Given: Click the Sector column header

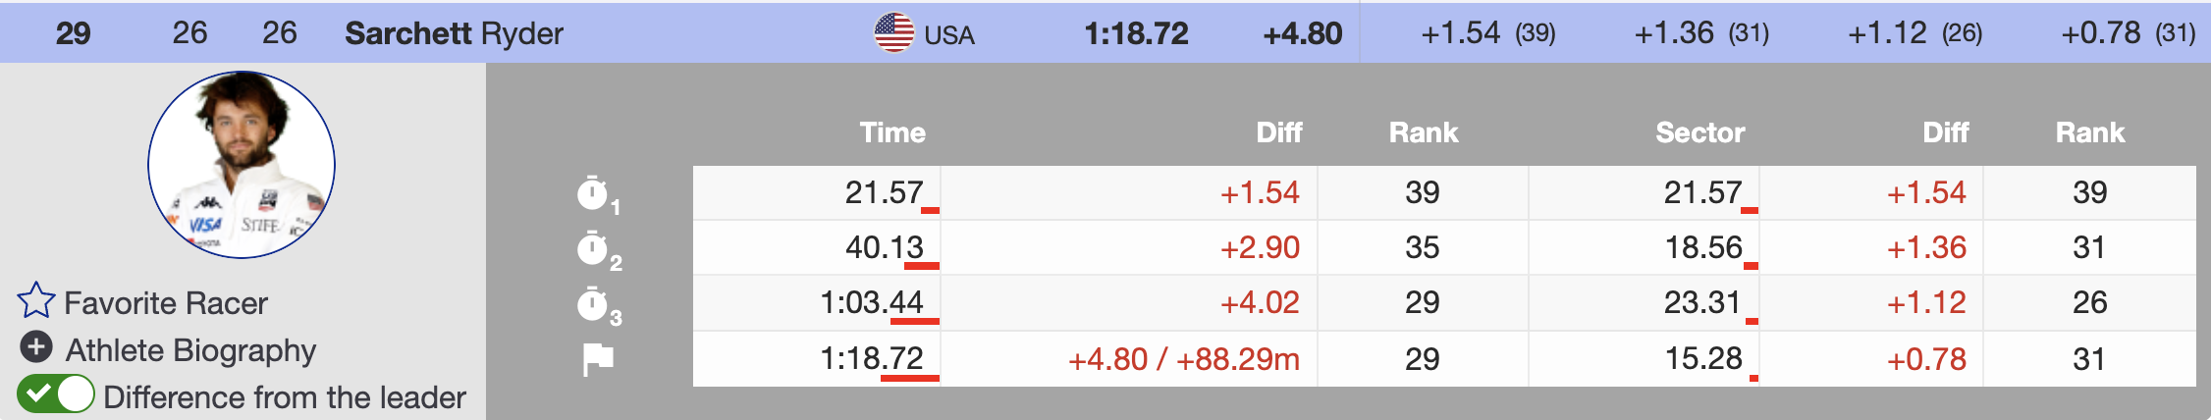Looking at the screenshot, I should (1699, 132).
